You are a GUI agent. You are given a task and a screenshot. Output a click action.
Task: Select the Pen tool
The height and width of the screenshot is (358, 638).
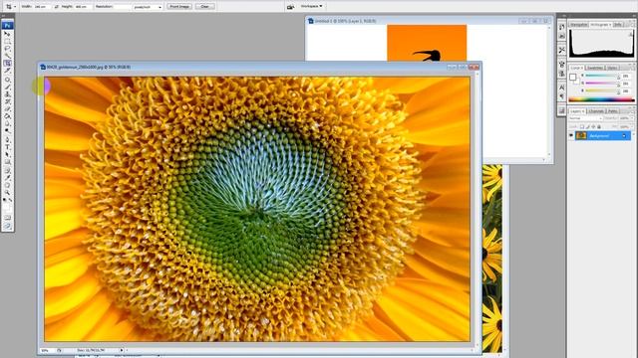coord(7,139)
